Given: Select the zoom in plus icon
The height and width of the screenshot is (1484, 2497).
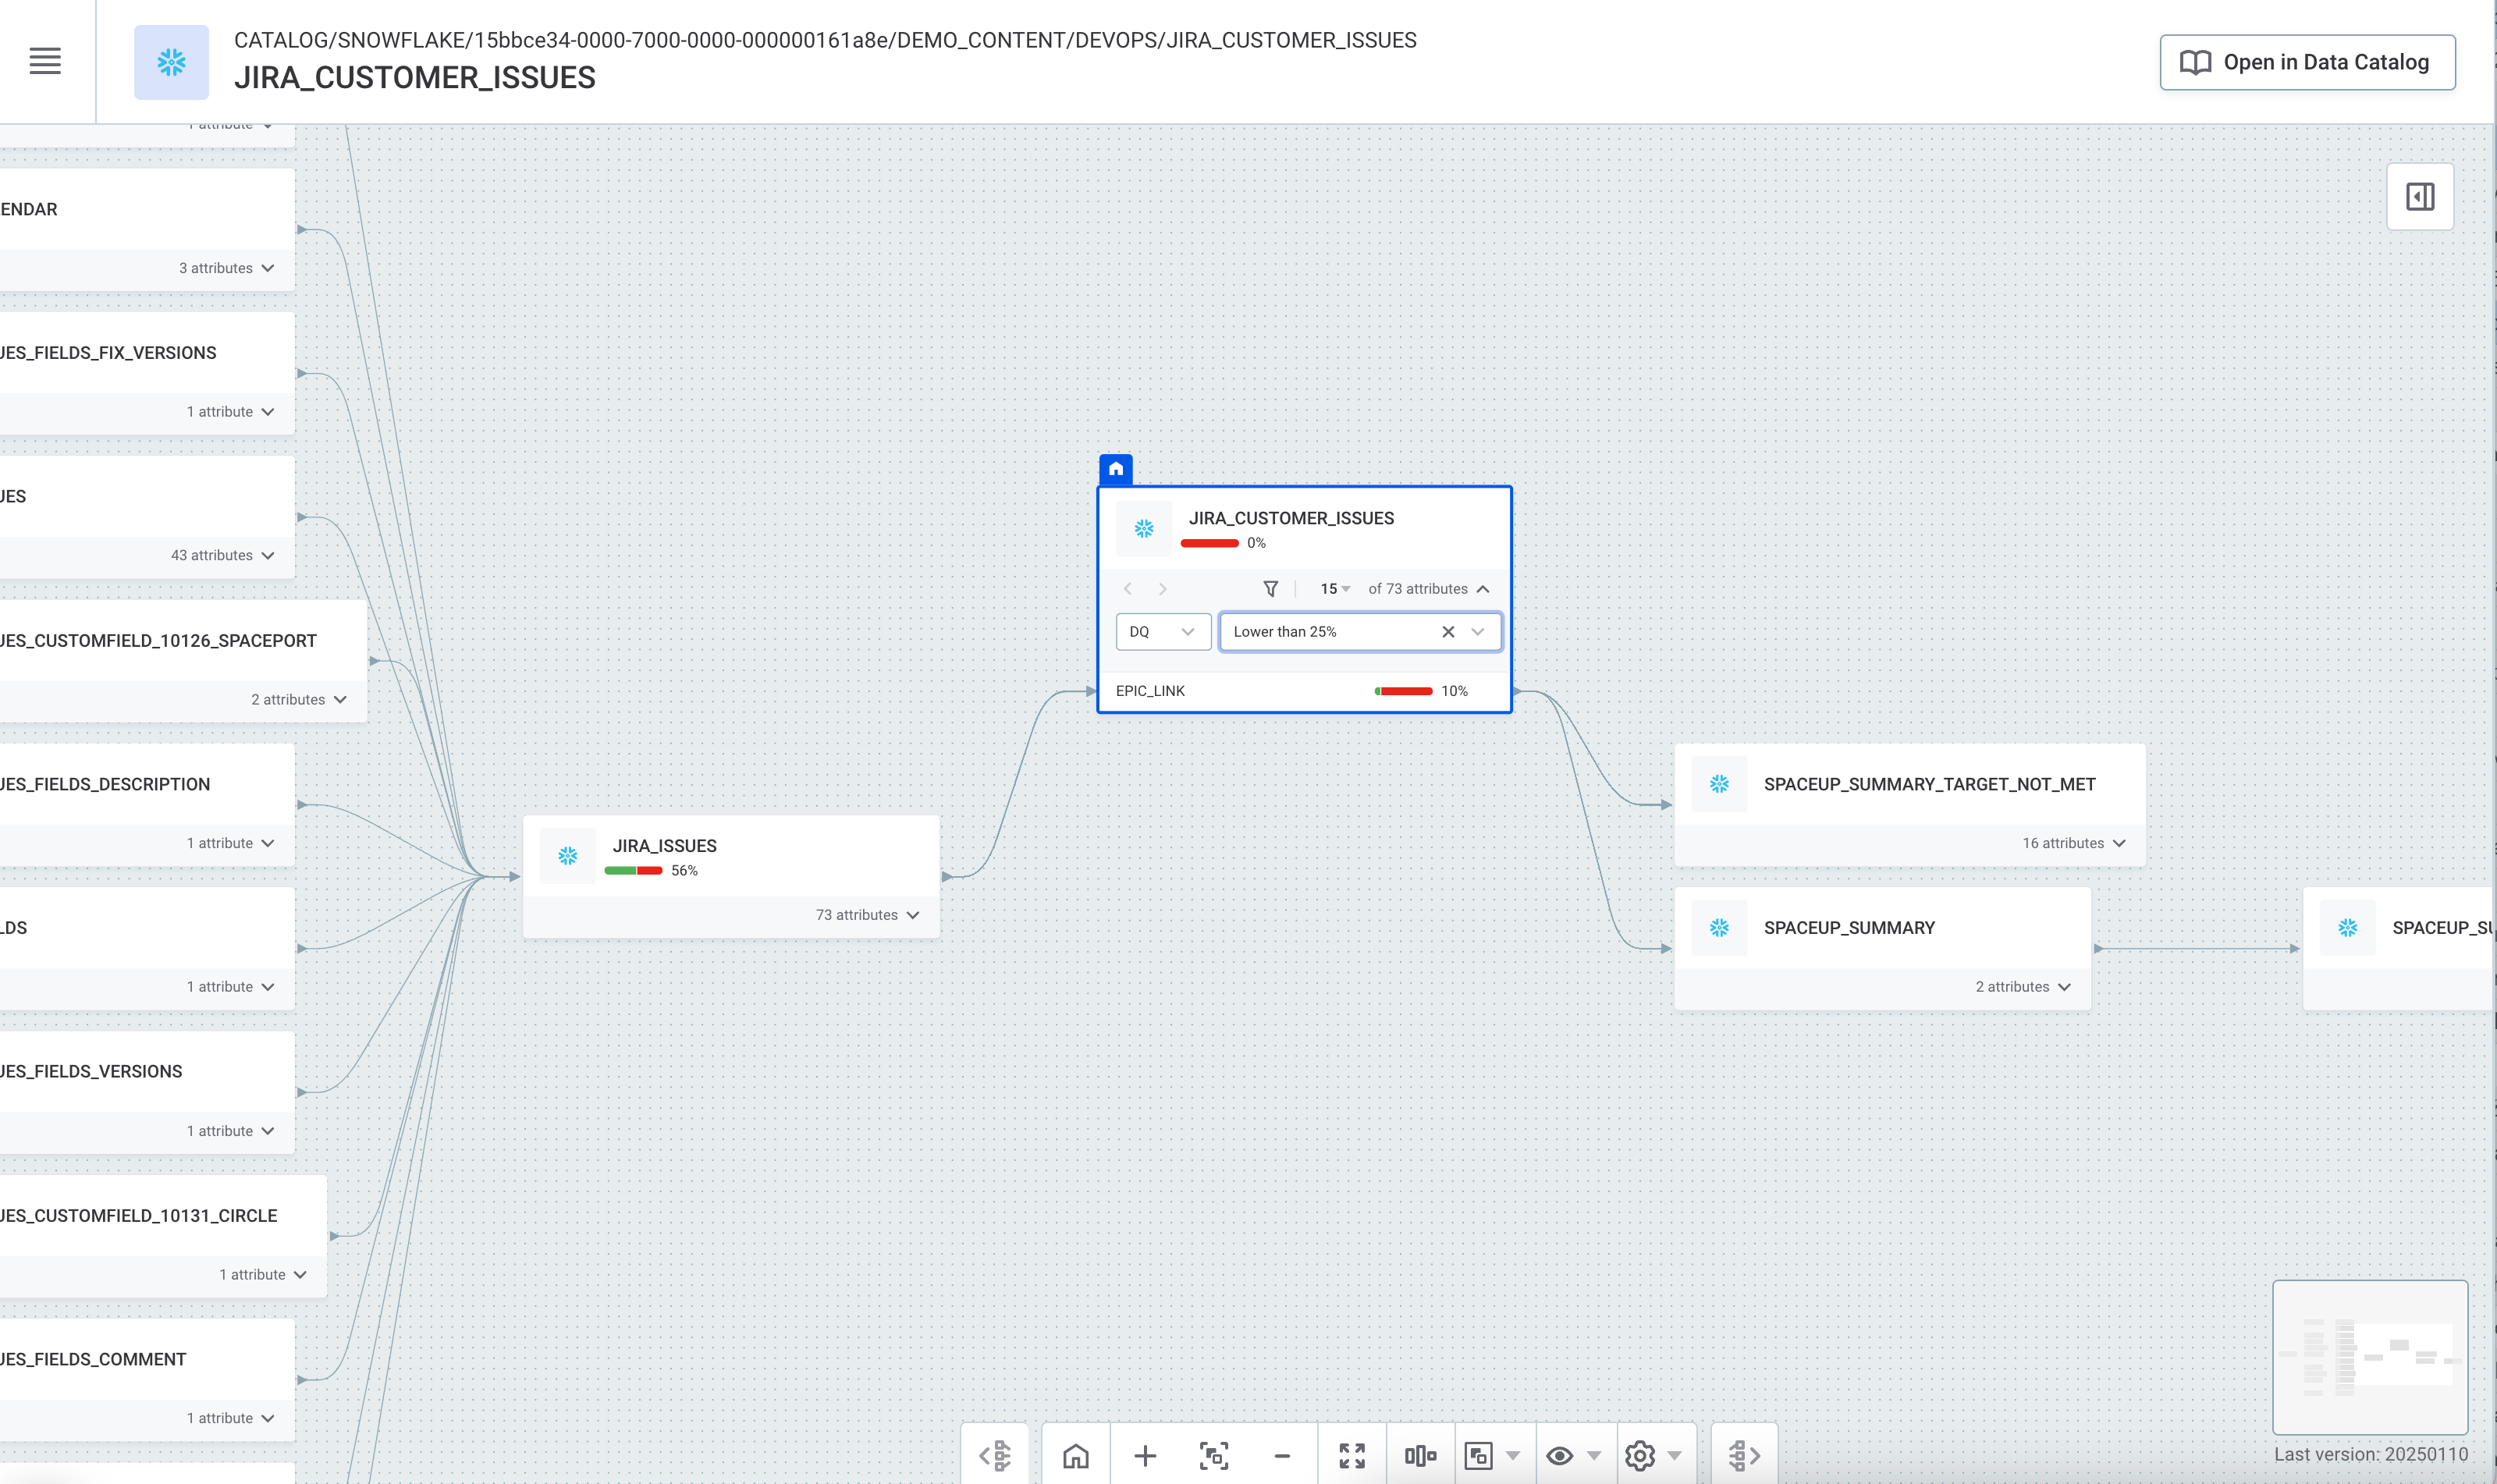Looking at the screenshot, I should pyautogui.click(x=1144, y=1455).
